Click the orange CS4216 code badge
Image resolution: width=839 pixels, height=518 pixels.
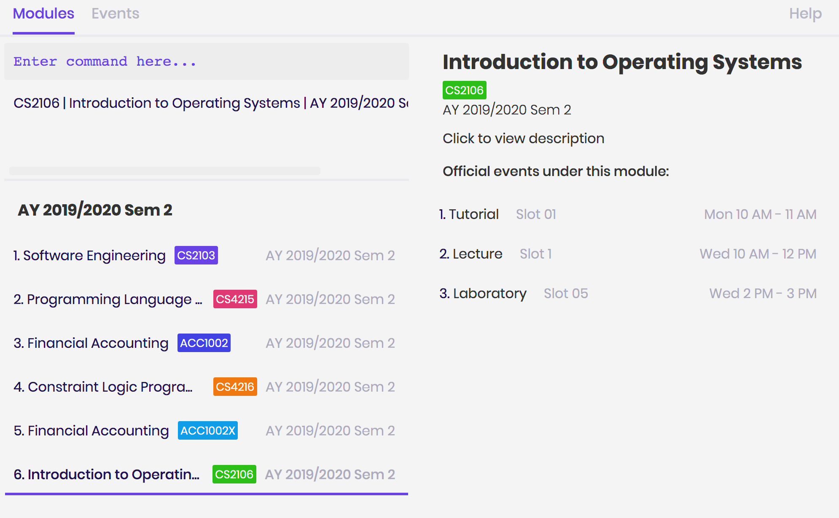click(235, 387)
